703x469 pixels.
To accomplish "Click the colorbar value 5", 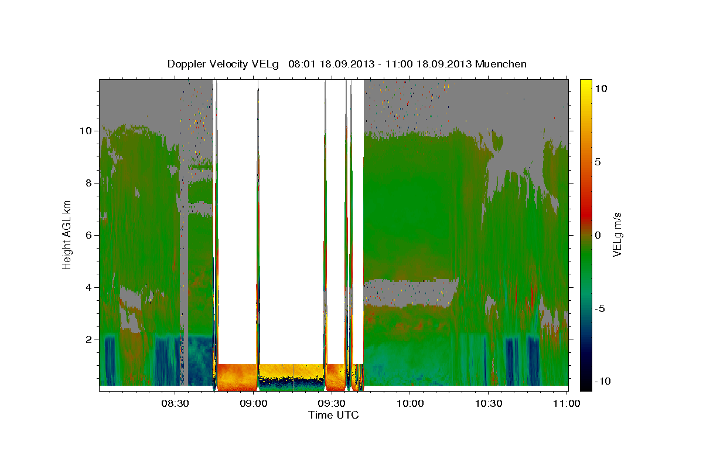I will [599, 161].
